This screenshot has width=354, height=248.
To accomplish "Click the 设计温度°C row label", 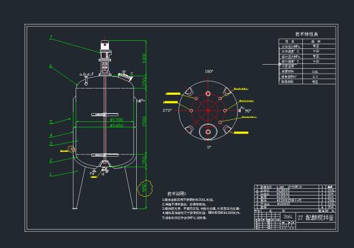I will click(291, 61).
